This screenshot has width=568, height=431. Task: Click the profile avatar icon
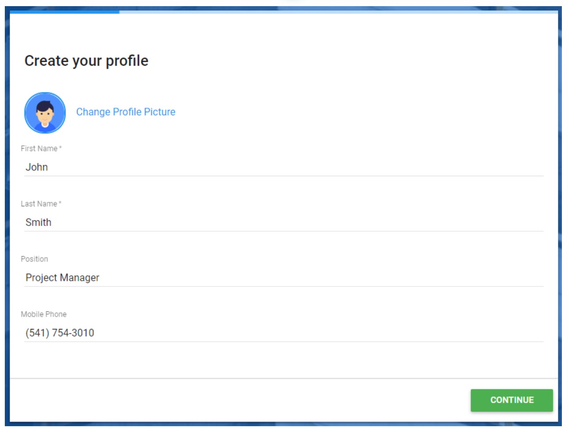tap(45, 113)
